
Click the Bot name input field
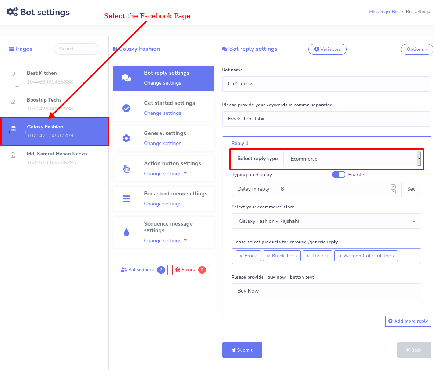(326, 84)
